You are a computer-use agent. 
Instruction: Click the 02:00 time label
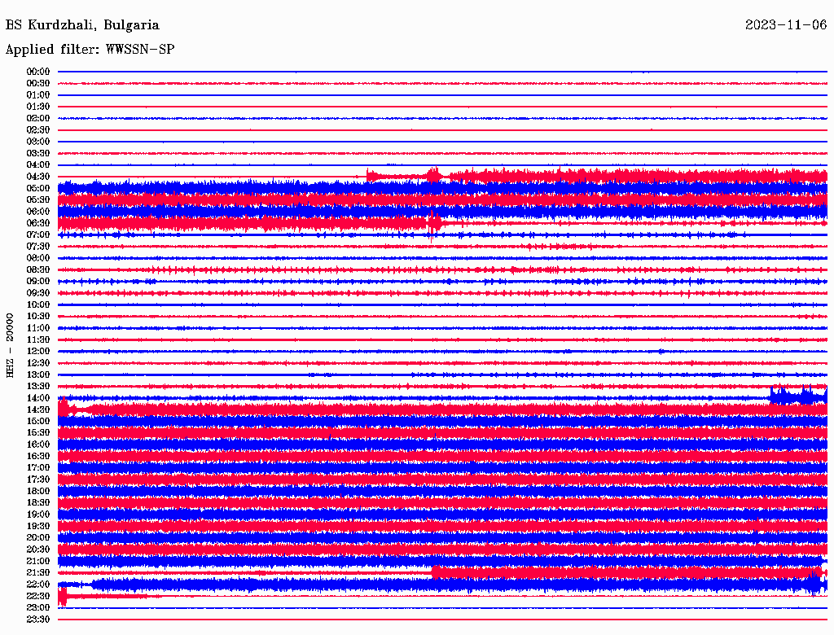[38, 118]
